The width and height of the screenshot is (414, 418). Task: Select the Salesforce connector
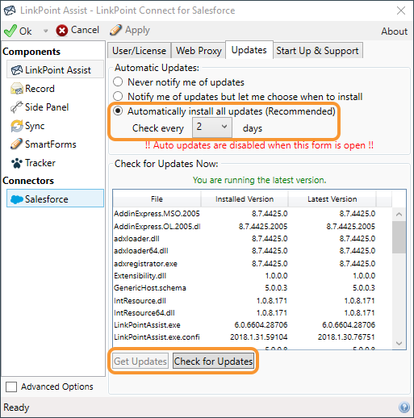[55, 199]
